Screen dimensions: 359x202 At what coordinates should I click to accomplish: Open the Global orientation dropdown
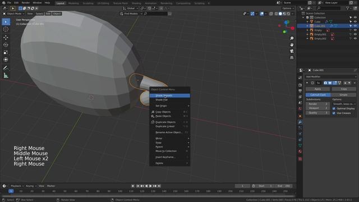pyautogui.click(x=131, y=8)
